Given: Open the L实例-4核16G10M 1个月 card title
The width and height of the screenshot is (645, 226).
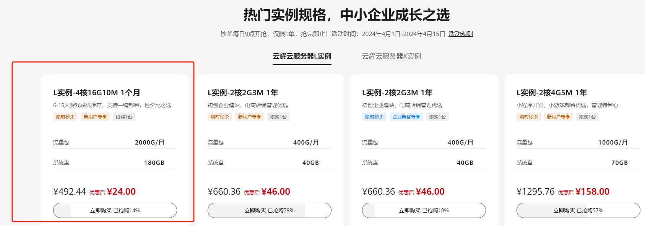Looking at the screenshot, I should coord(97,93).
